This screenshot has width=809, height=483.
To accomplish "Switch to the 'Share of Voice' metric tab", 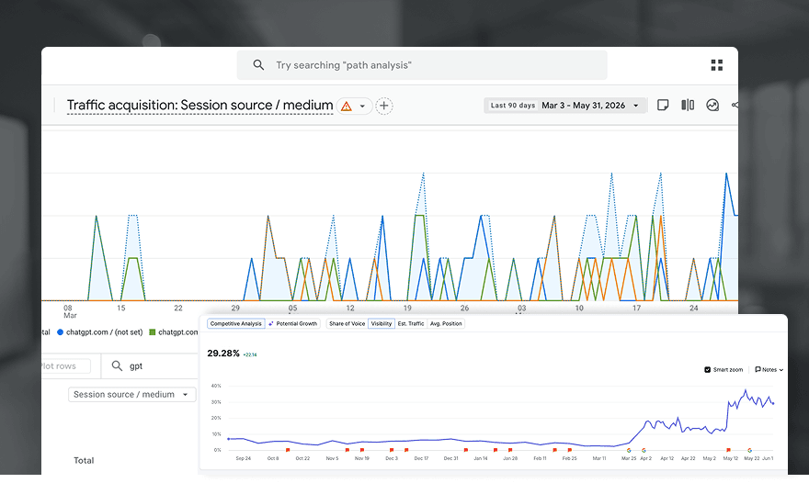I will pos(347,324).
